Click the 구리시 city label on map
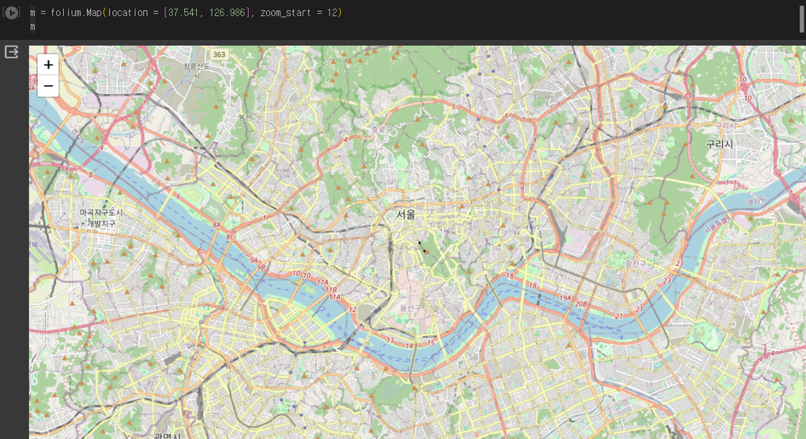The image size is (806, 439). coord(719,144)
